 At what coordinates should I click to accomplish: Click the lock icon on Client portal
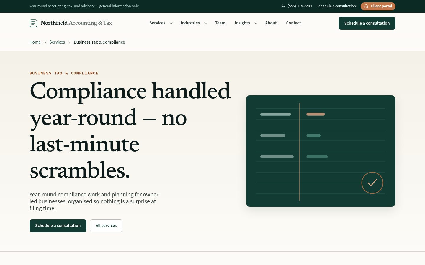pos(366,6)
